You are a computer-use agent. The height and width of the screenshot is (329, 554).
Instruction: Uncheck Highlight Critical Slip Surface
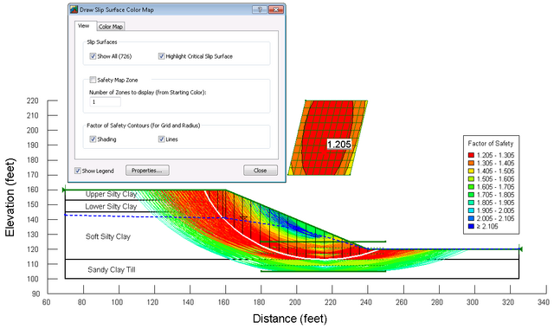pos(162,56)
